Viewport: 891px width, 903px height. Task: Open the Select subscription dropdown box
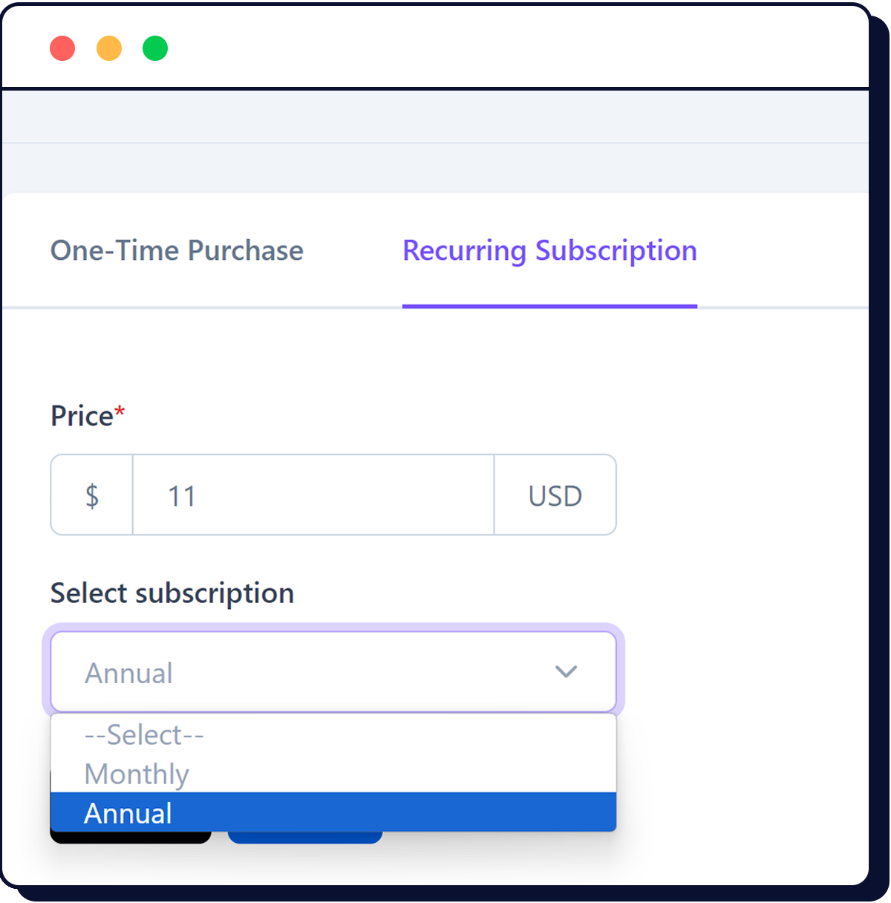[x=312, y=672]
